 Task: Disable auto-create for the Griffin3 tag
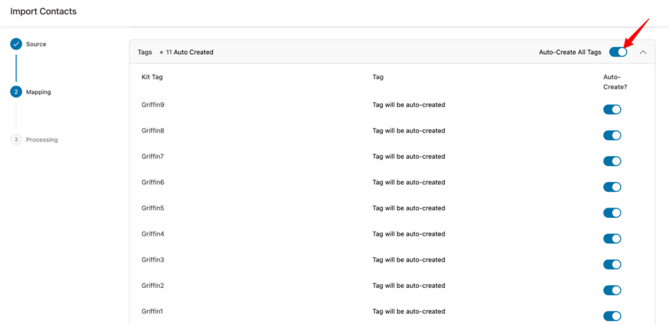click(612, 264)
